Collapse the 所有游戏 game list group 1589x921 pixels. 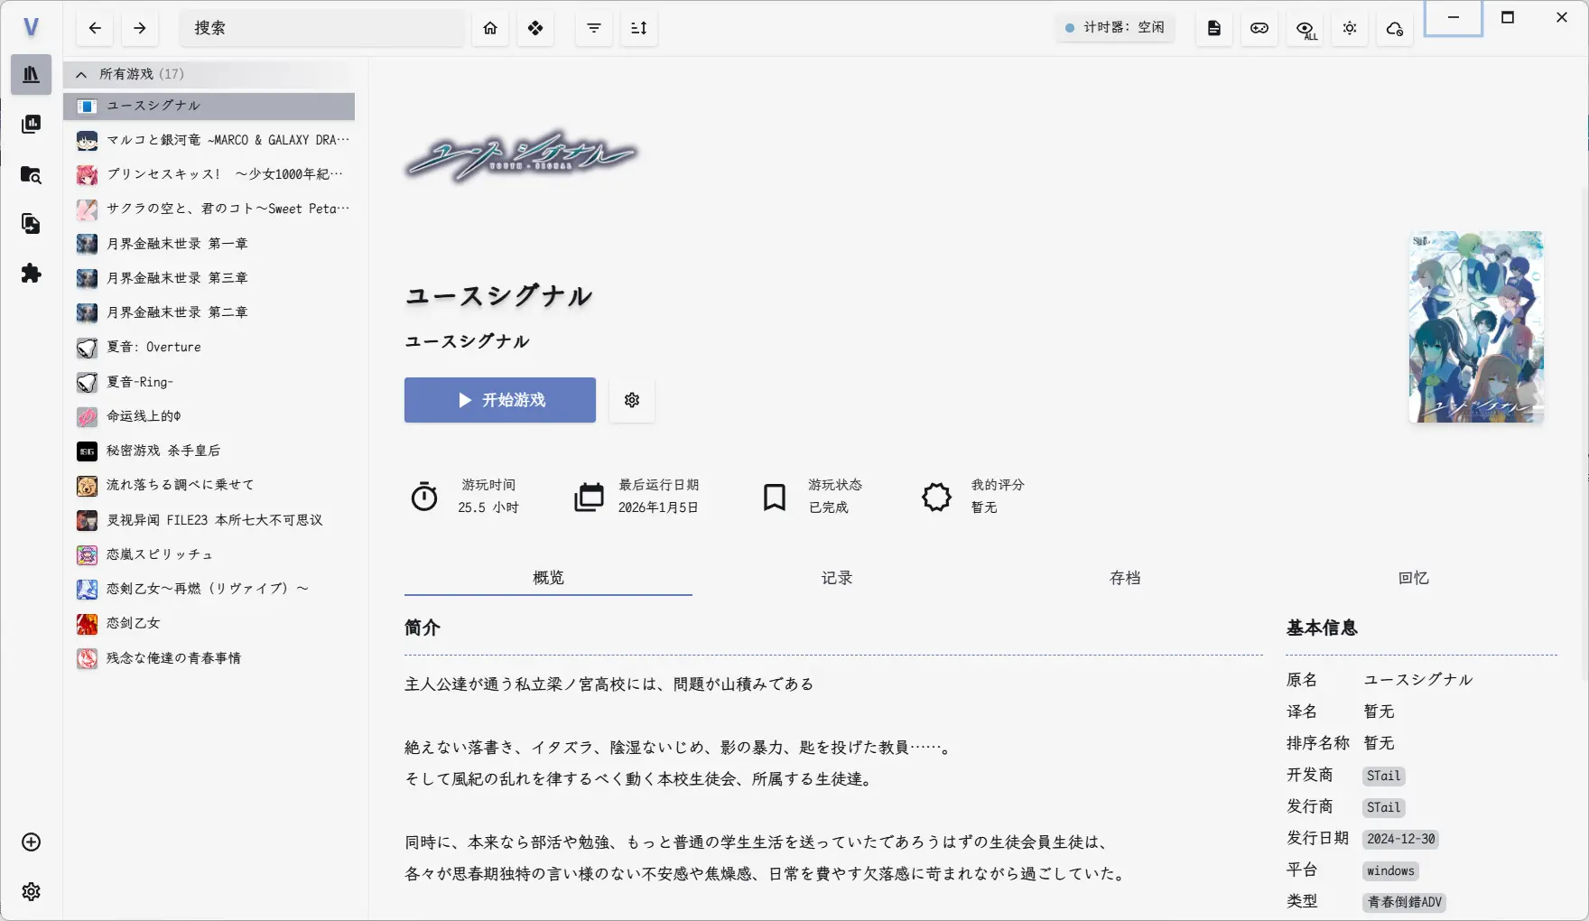point(81,74)
